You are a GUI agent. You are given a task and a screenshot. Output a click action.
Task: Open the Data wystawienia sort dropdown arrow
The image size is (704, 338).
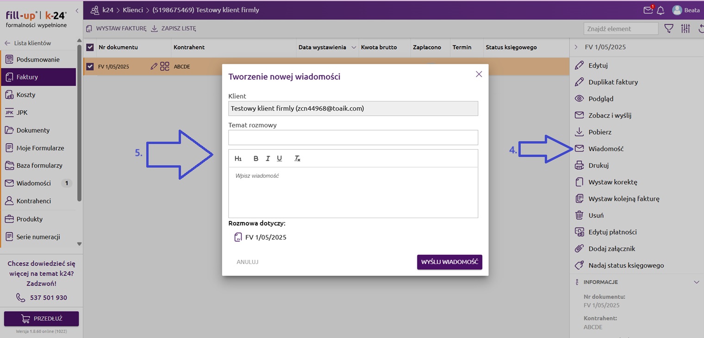click(354, 47)
